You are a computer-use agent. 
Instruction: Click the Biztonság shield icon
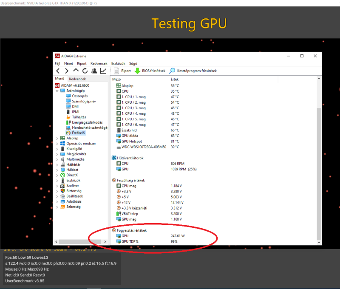(62, 191)
